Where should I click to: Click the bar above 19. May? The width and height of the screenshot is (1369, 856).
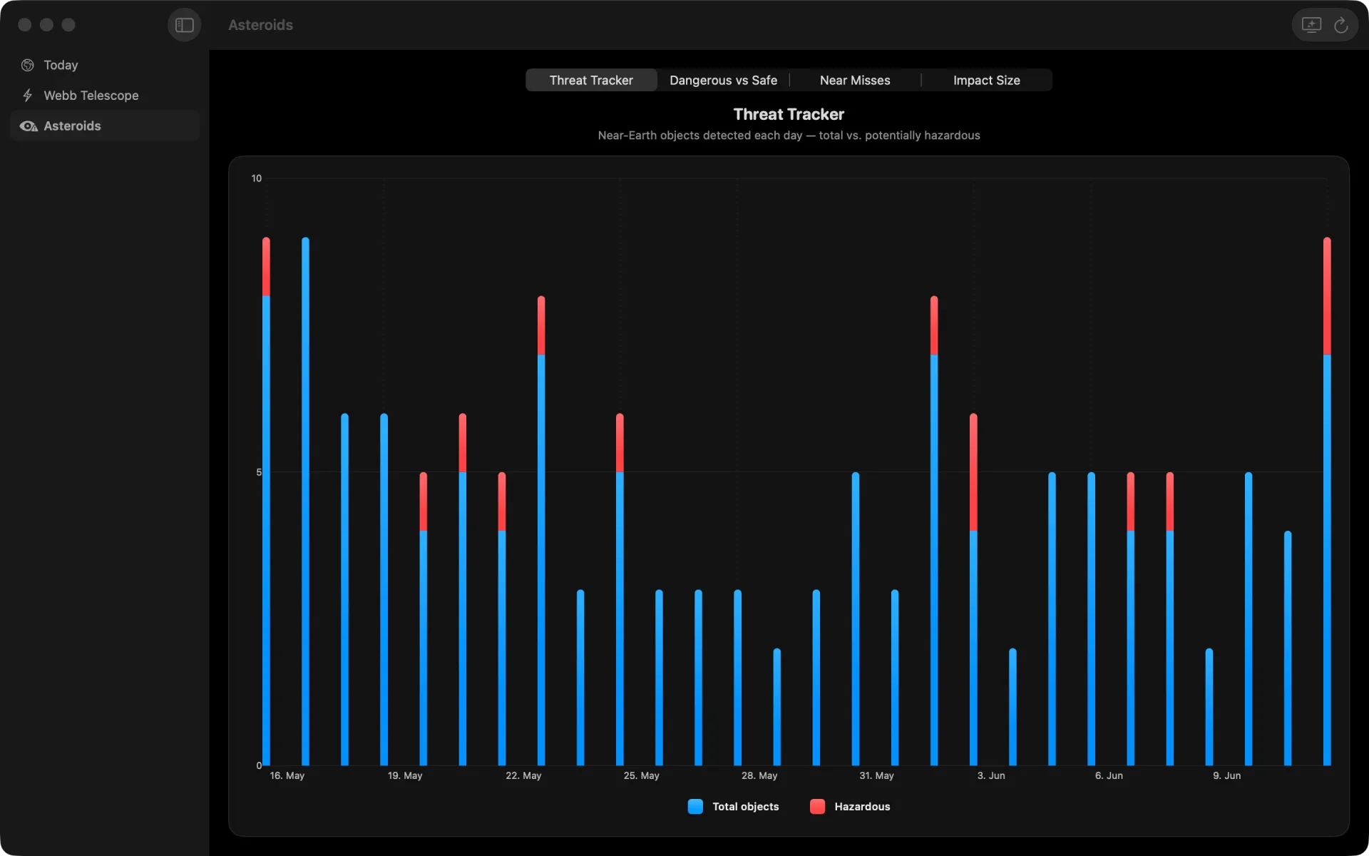[384, 589]
